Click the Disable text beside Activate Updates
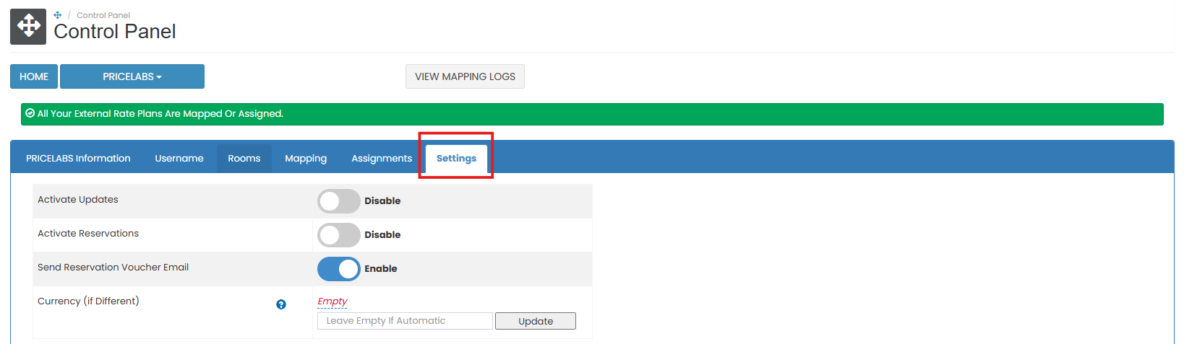The width and height of the screenshot is (1184, 344). tap(382, 201)
